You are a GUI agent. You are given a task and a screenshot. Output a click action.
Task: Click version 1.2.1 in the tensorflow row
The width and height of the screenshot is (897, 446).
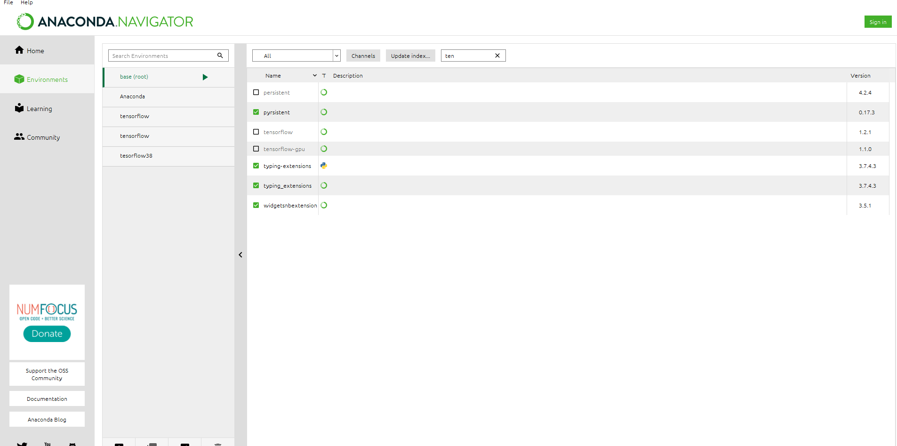pyautogui.click(x=865, y=132)
